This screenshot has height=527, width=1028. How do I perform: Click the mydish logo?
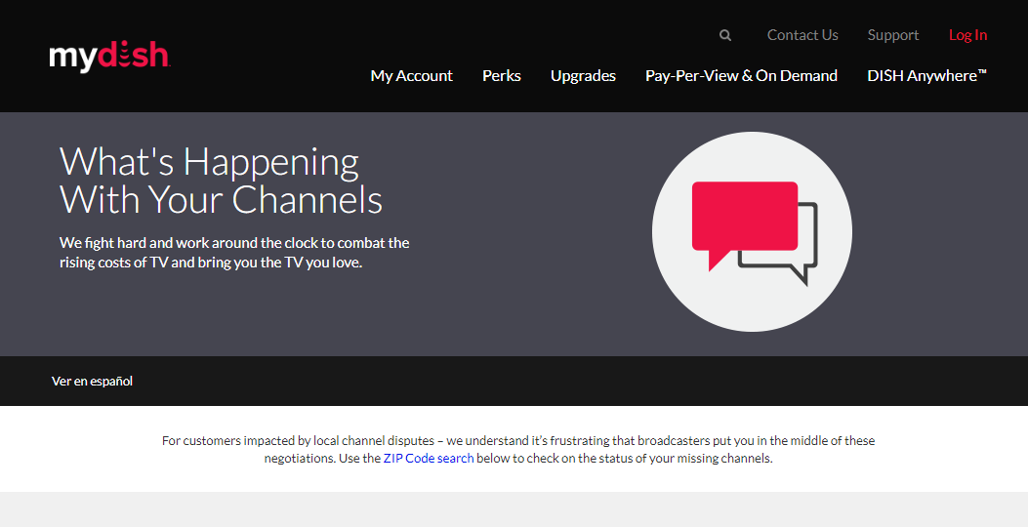pos(108,56)
